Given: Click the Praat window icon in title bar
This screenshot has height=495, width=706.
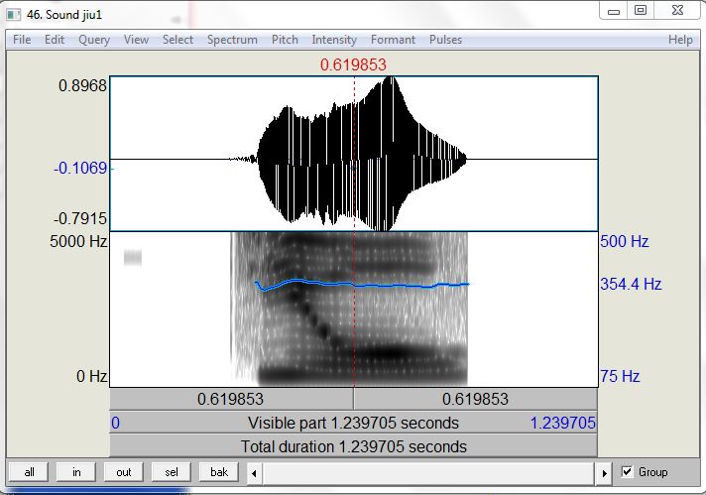Looking at the screenshot, I should tap(14, 15).
